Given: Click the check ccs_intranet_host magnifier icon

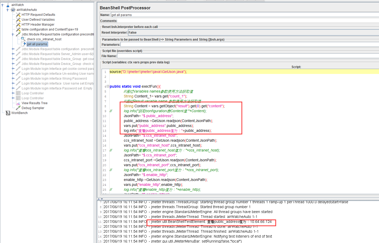Looking at the screenshot, I should (23, 39).
